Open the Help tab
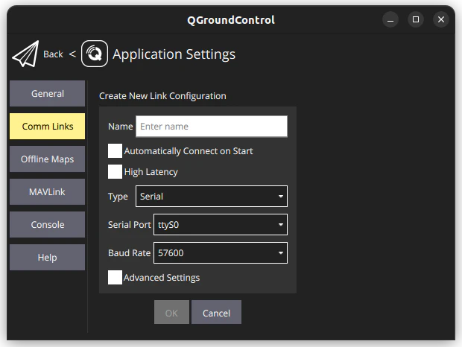 [x=48, y=257]
